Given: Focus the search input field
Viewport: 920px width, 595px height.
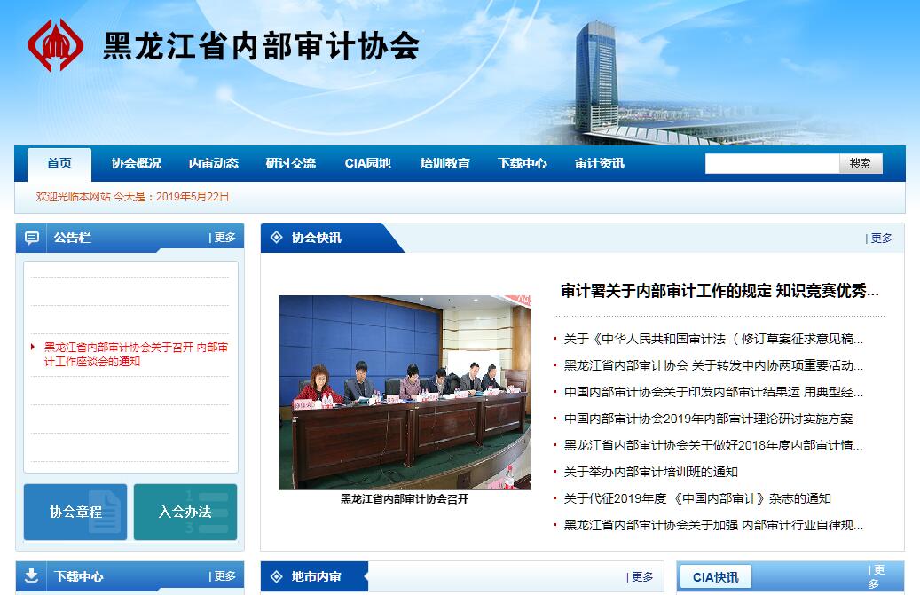Looking at the screenshot, I should click(x=772, y=163).
